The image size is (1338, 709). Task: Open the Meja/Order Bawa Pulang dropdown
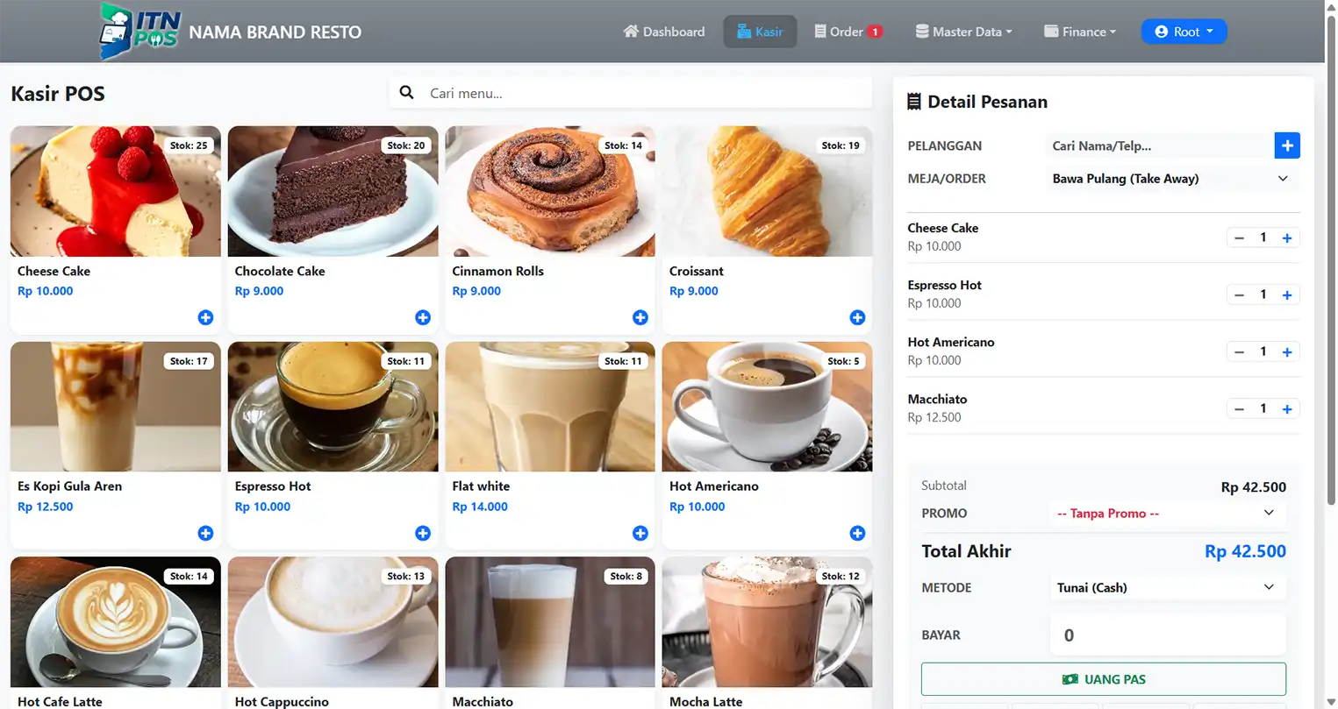coord(1171,179)
